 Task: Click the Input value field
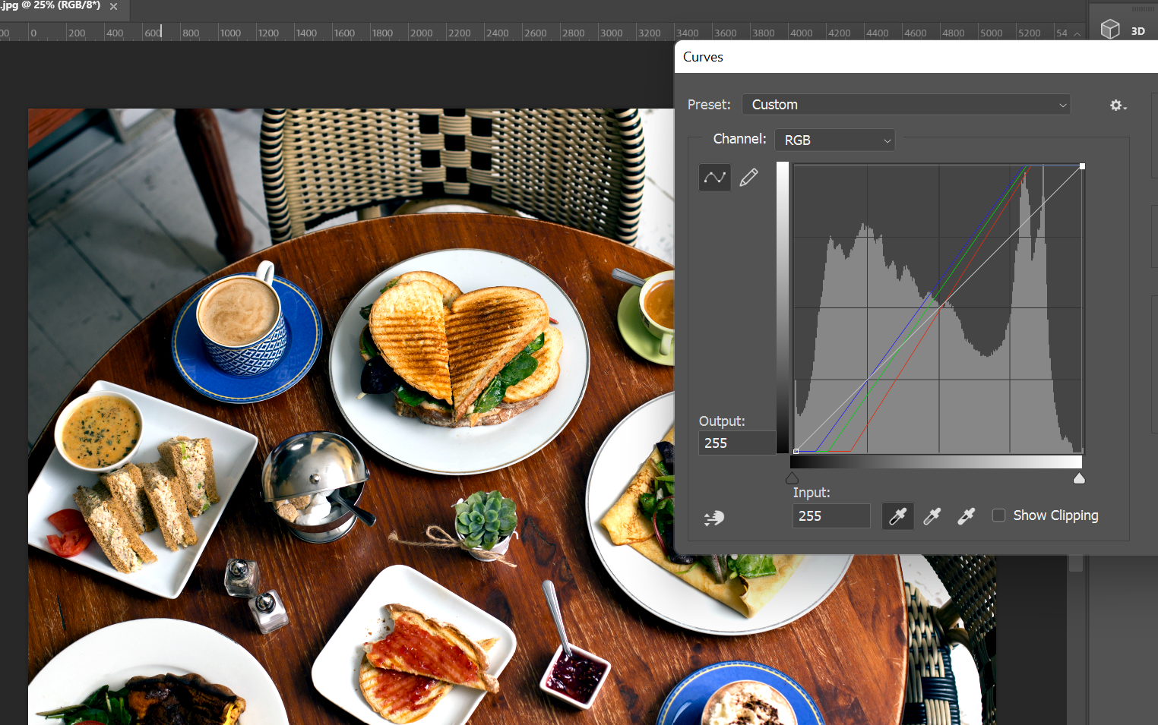click(831, 516)
